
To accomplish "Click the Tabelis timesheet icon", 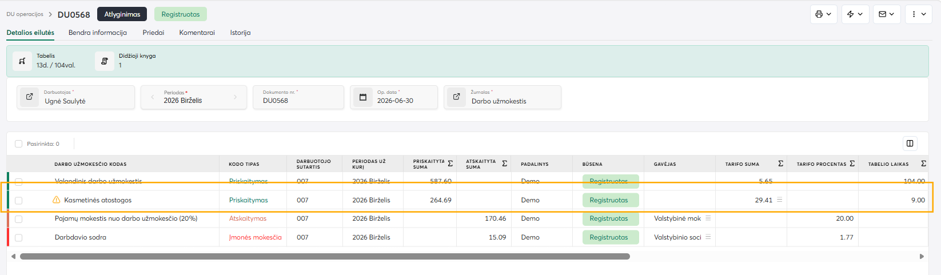I will point(22,61).
